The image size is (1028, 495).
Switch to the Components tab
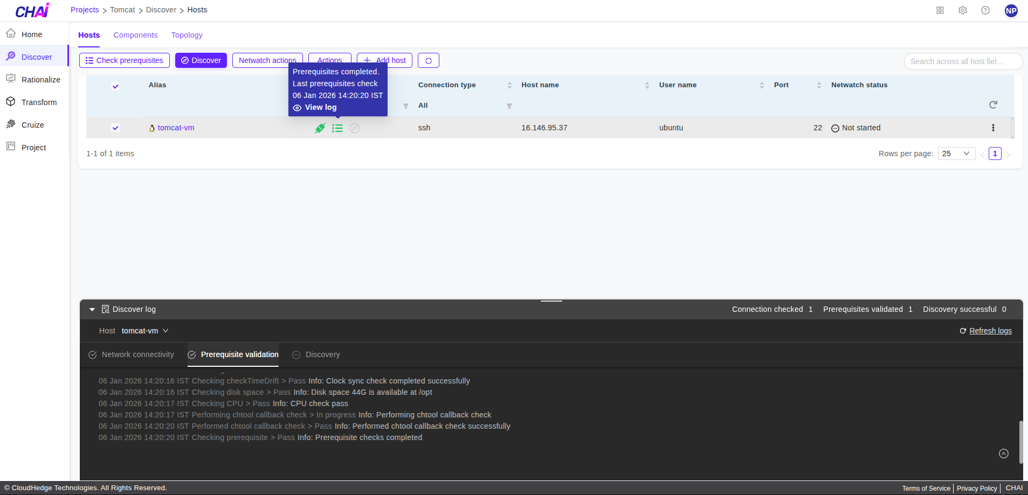[135, 35]
